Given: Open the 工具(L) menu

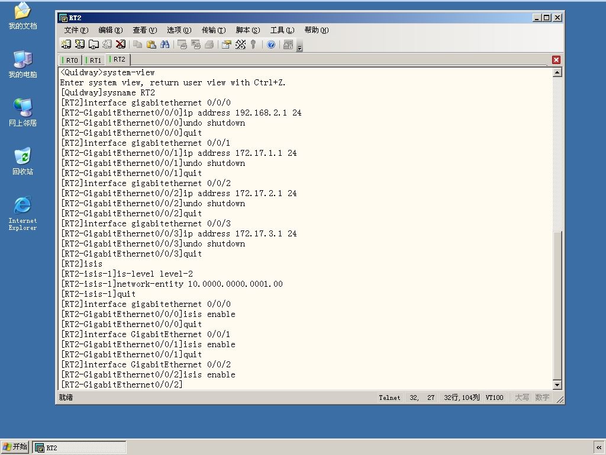Looking at the screenshot, I should coord(282,30).
